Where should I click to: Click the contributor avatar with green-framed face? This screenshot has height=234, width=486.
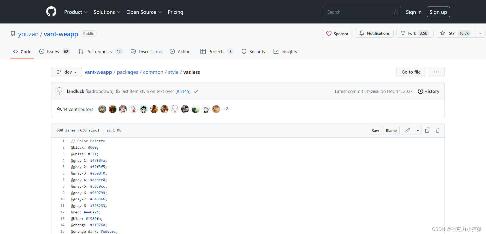(144, 109)
